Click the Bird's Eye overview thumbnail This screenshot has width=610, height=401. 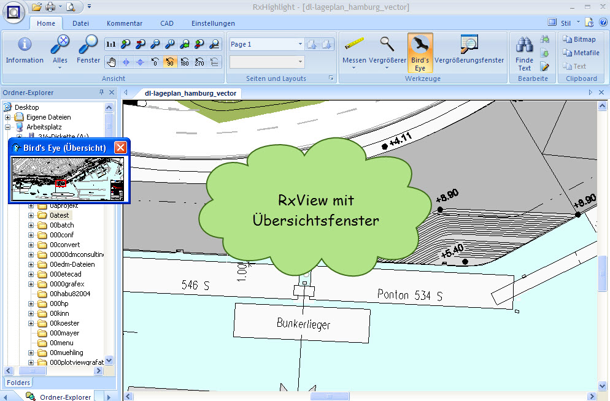(x=68, y=178)
